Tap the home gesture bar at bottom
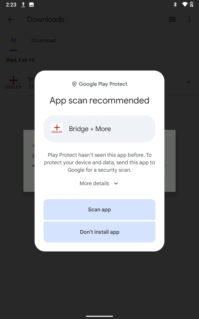Screen dimensions: 199x319 tap(99, 316)
